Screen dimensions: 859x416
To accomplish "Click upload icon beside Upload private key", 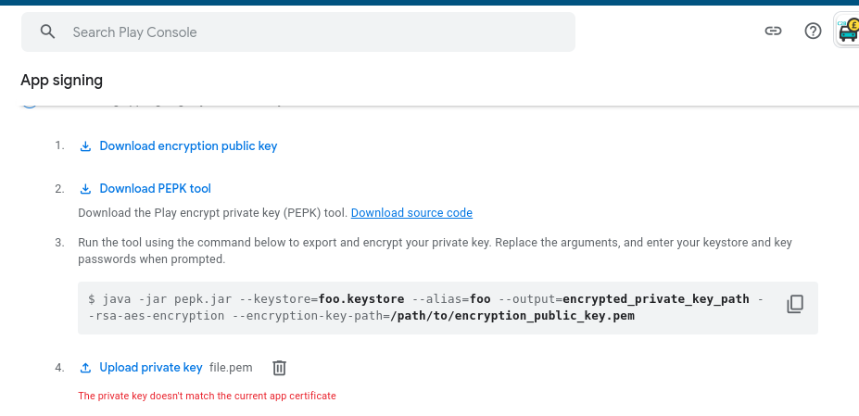I will (85, 368).
